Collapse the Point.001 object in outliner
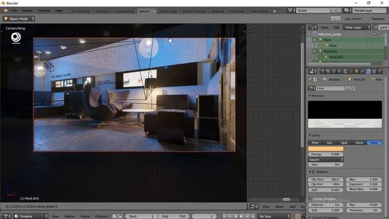 pos(315,51)
